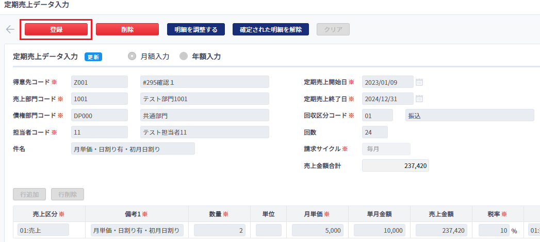Click the 数量 cell showing 2
The width and height of the screenshot is (540, 242).
(x=220, y=230)
